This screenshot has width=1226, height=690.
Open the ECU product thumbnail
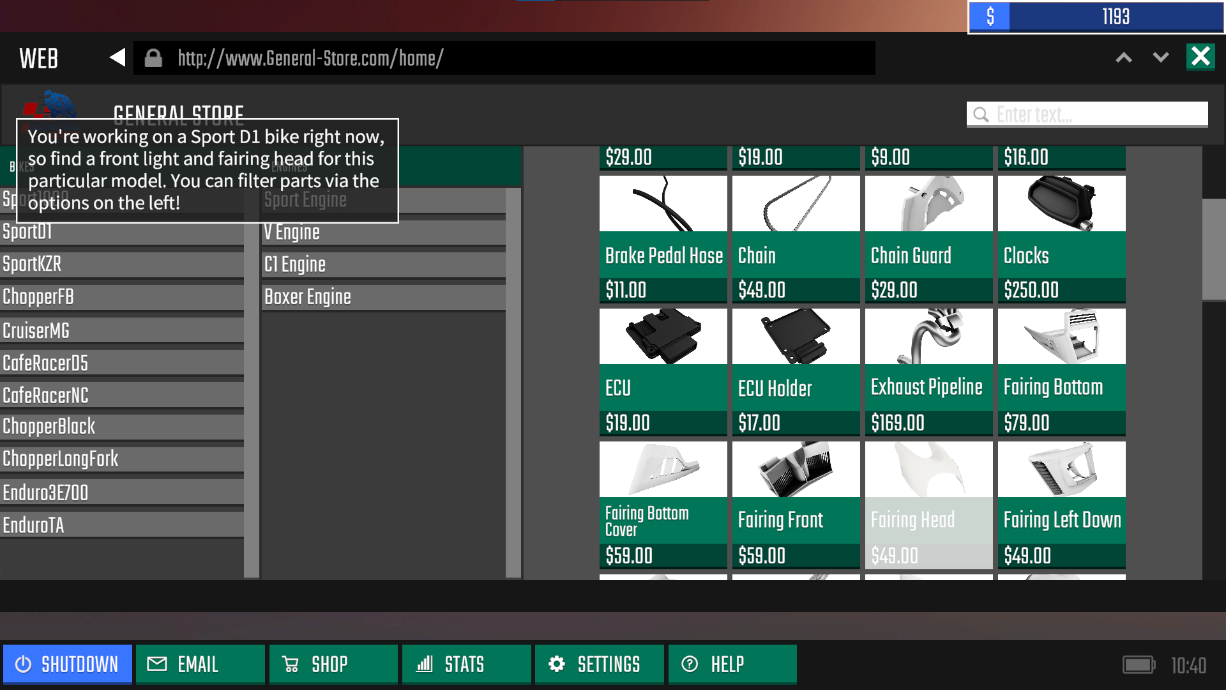click(663, 337)
